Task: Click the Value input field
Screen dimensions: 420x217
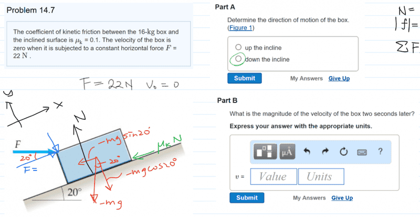Action: click(x=274, y=176)
